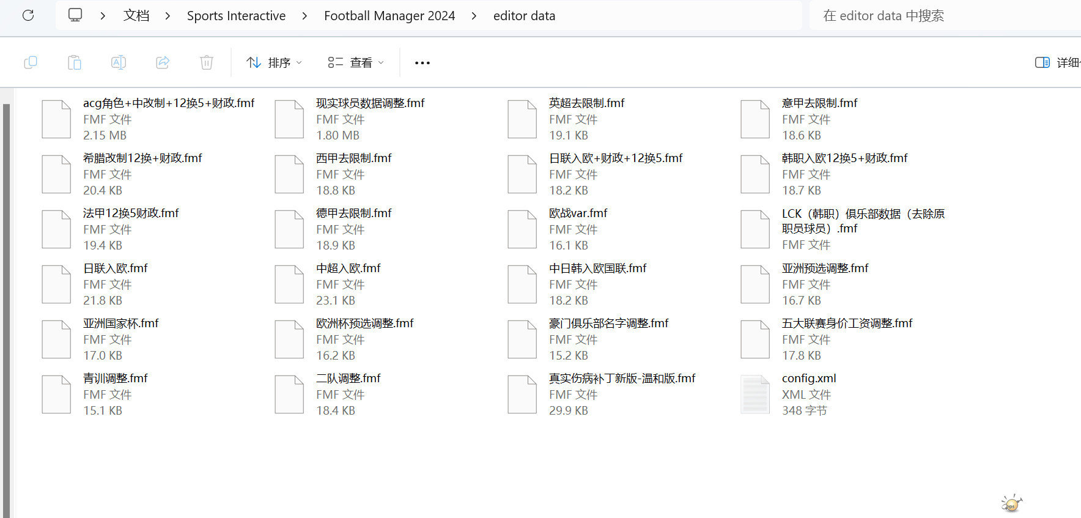This screenshot has width=1081, height=518.
Task: Click the refresh icon in address bar
Action: pyautogui.click(x=28, y=15)
